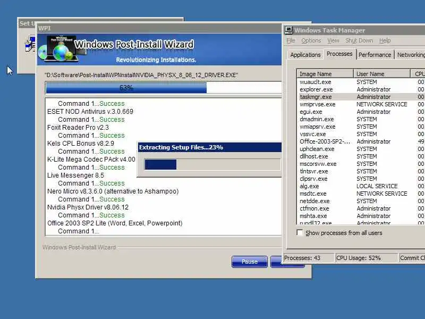Open the Networking tab
425x319 pixels.
coord(410,55)
